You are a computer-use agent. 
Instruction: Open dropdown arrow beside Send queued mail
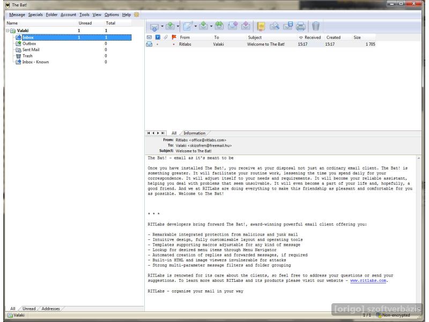[178, 26]
